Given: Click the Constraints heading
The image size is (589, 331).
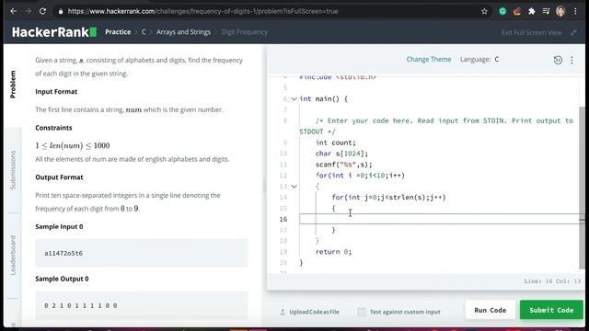Looking at the screenshot, I should [53, 128].
